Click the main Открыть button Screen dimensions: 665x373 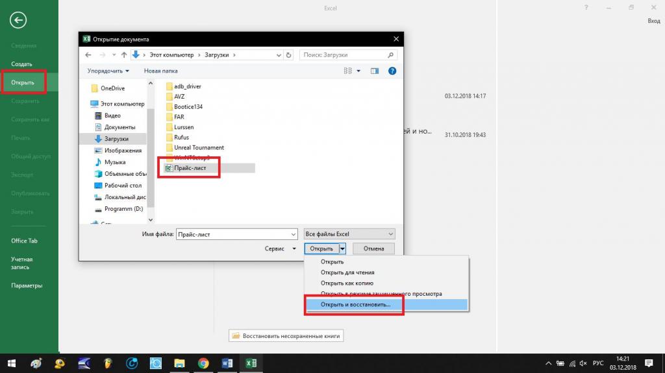[x=321, y=249]
